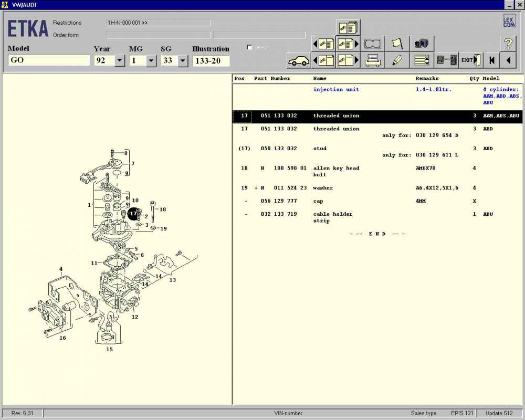Open the vehicle selection car icon
Screen dimensions: 525x420
299,60
